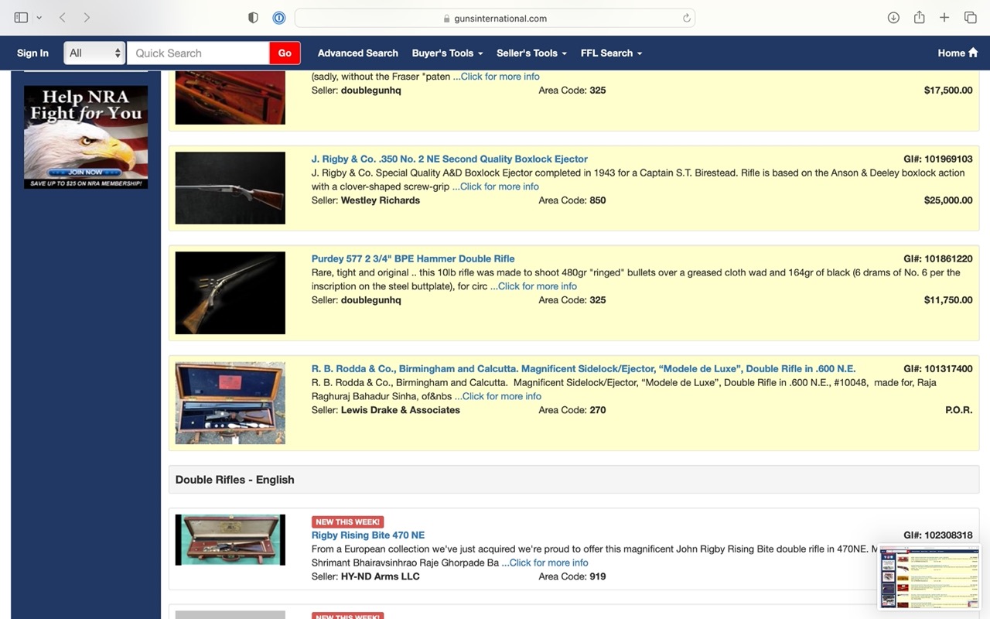Viewport: 990px width, 619px height.
Task: Open the All category dropdown
Action: click(94, 53)
